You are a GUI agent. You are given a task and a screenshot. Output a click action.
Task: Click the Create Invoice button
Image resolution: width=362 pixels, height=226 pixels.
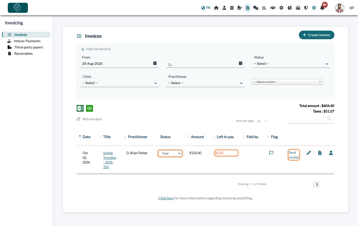316,35
